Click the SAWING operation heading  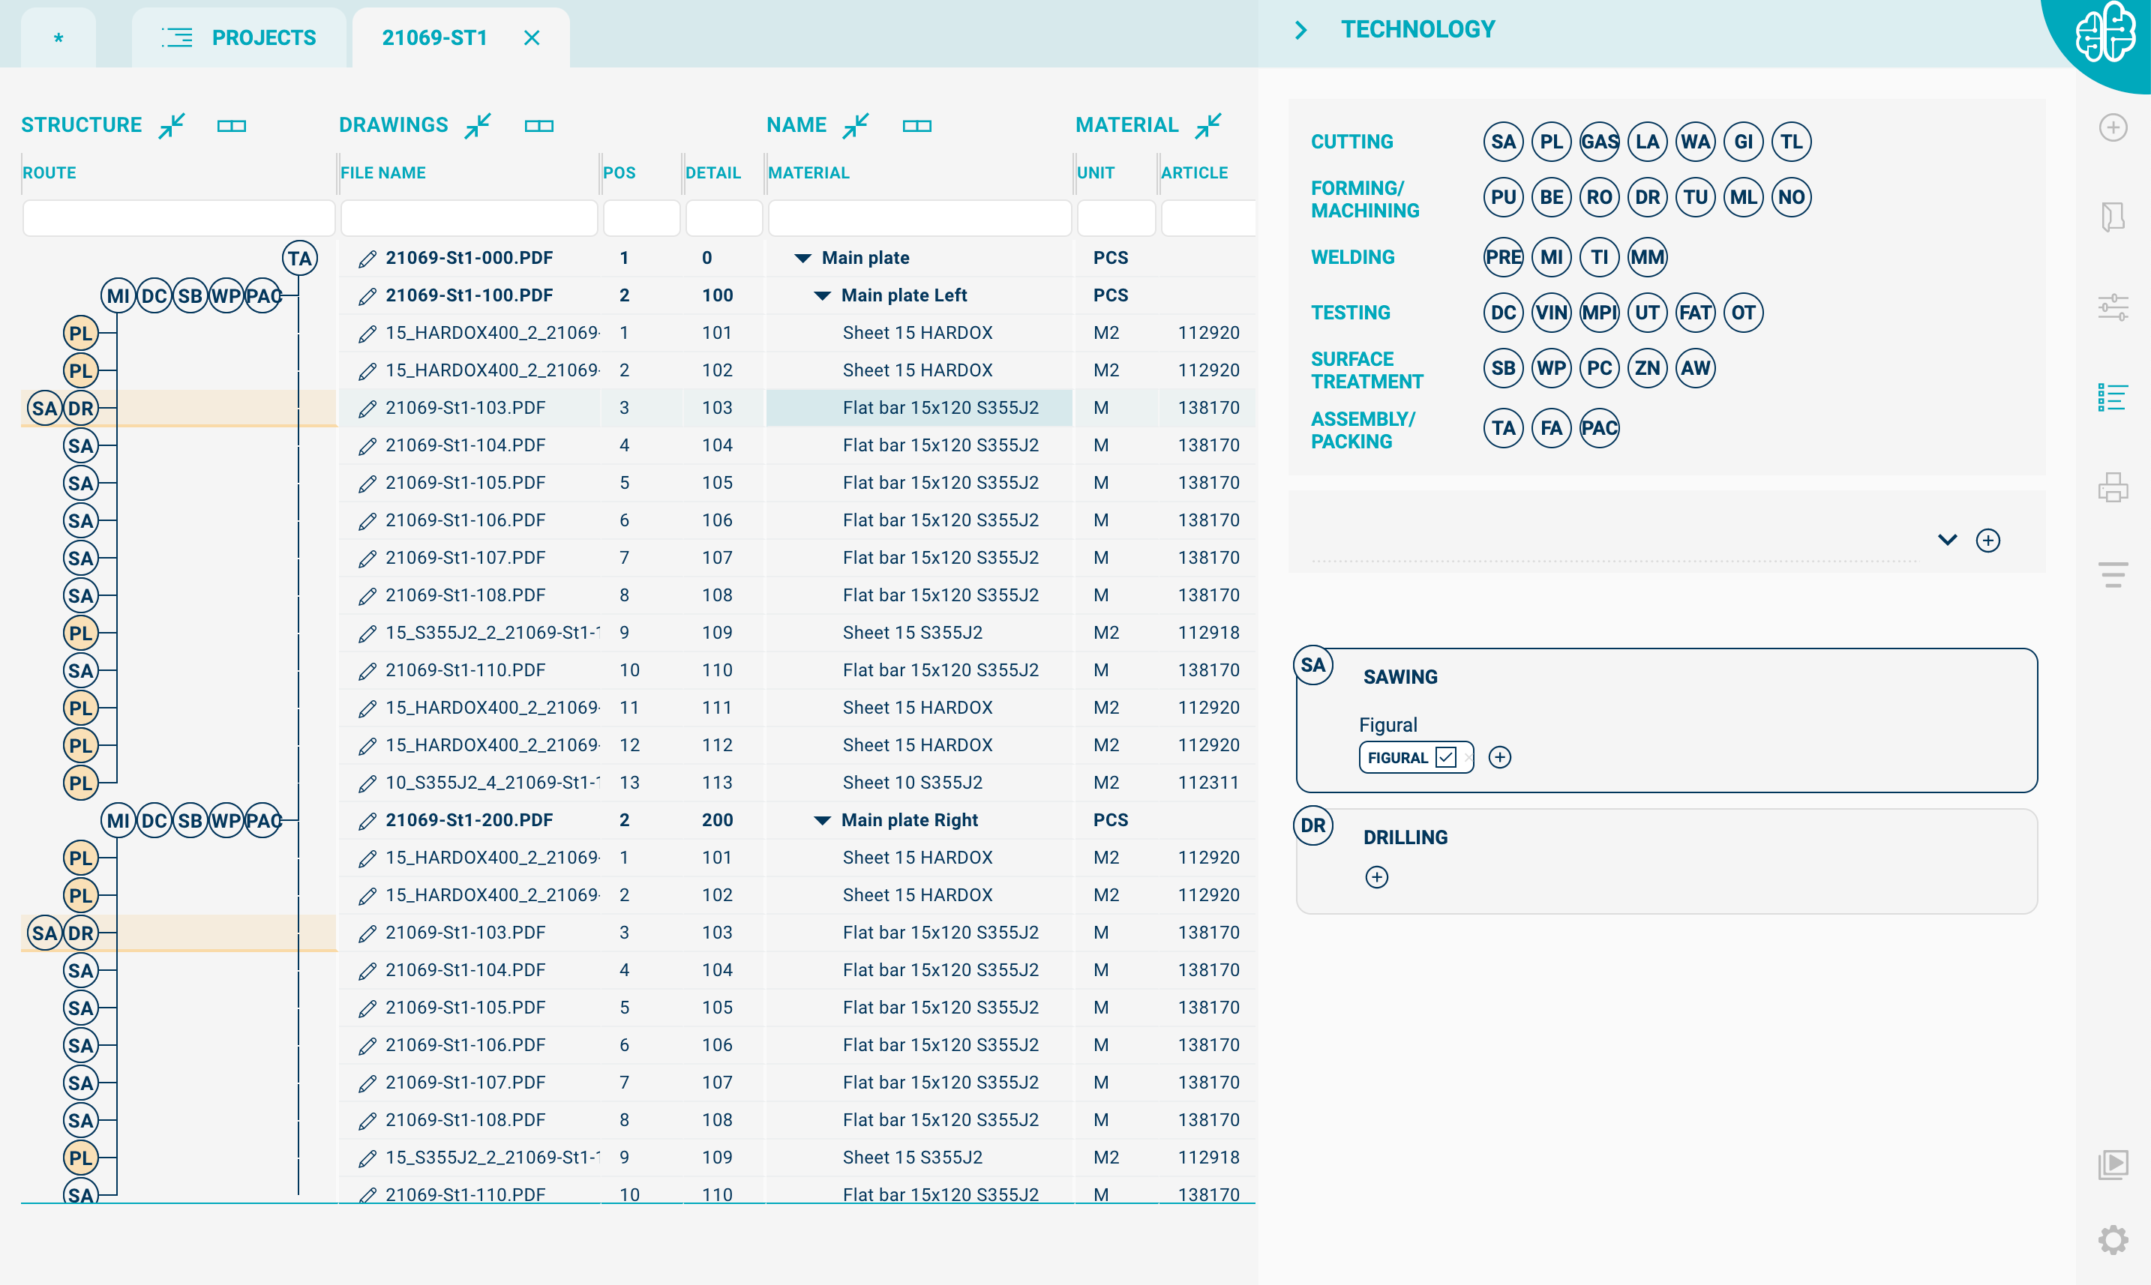tap(1400, 677)
